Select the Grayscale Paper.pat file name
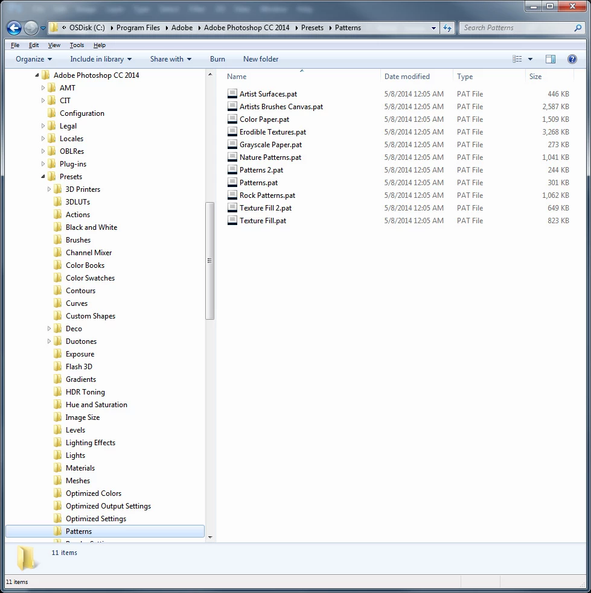591x593 pixels. (270, 144)
